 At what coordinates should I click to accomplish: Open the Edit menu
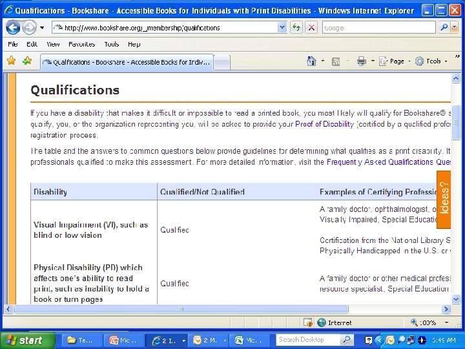click(x=32, y=44)
